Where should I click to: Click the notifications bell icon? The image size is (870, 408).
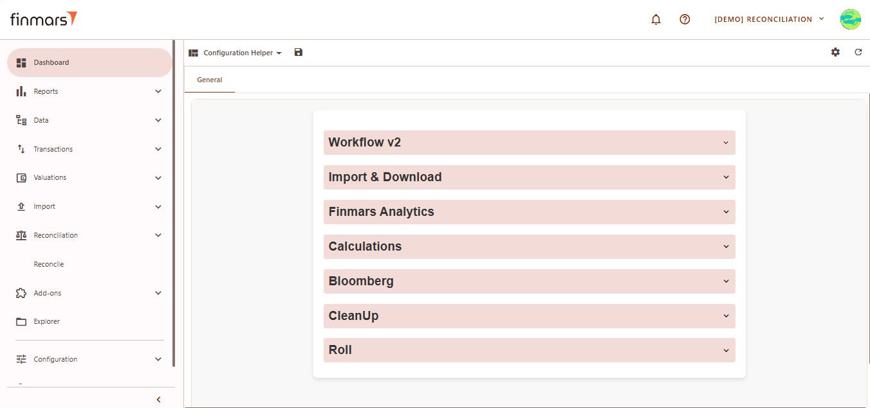[656, 19]
